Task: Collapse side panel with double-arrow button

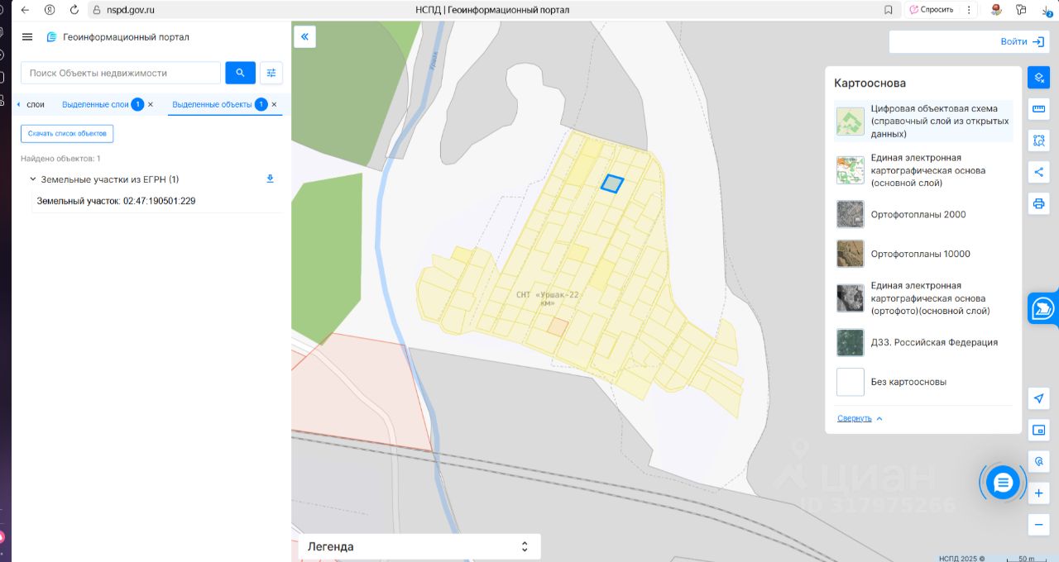Action: [304, 37]
